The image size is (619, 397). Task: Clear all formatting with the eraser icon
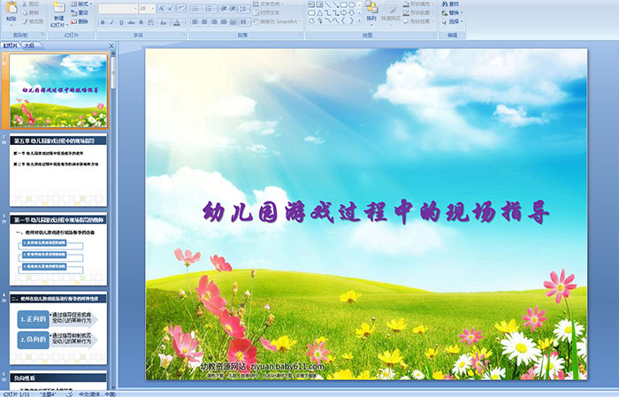[180, 8]
